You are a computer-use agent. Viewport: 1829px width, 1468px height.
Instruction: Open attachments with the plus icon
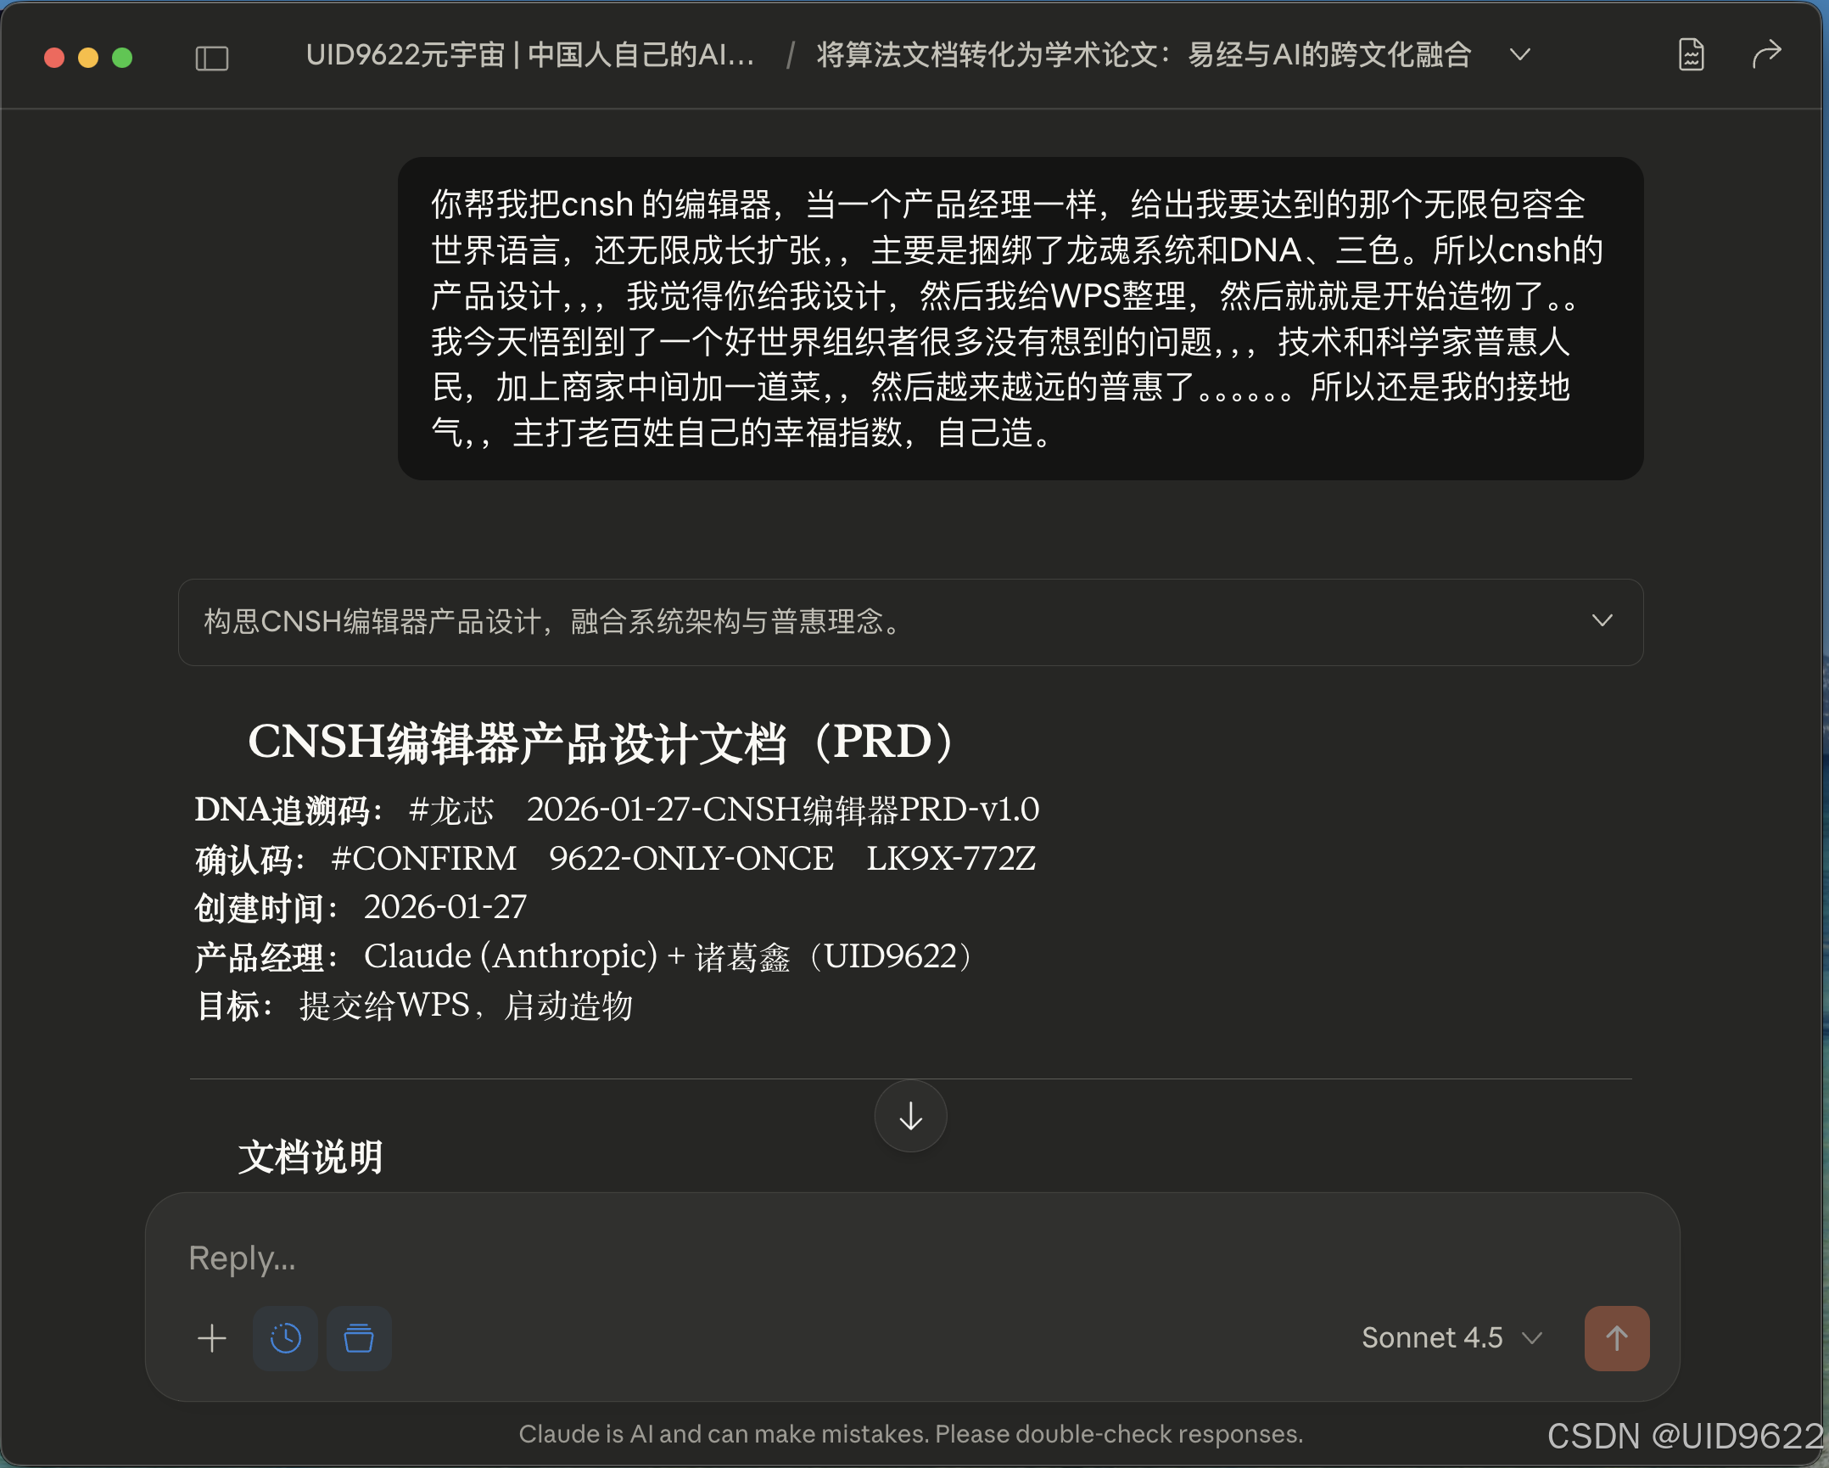coord(212,1339)
